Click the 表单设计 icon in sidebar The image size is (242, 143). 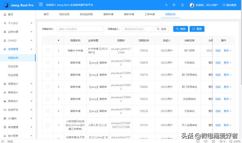click(x=5, y=92)
